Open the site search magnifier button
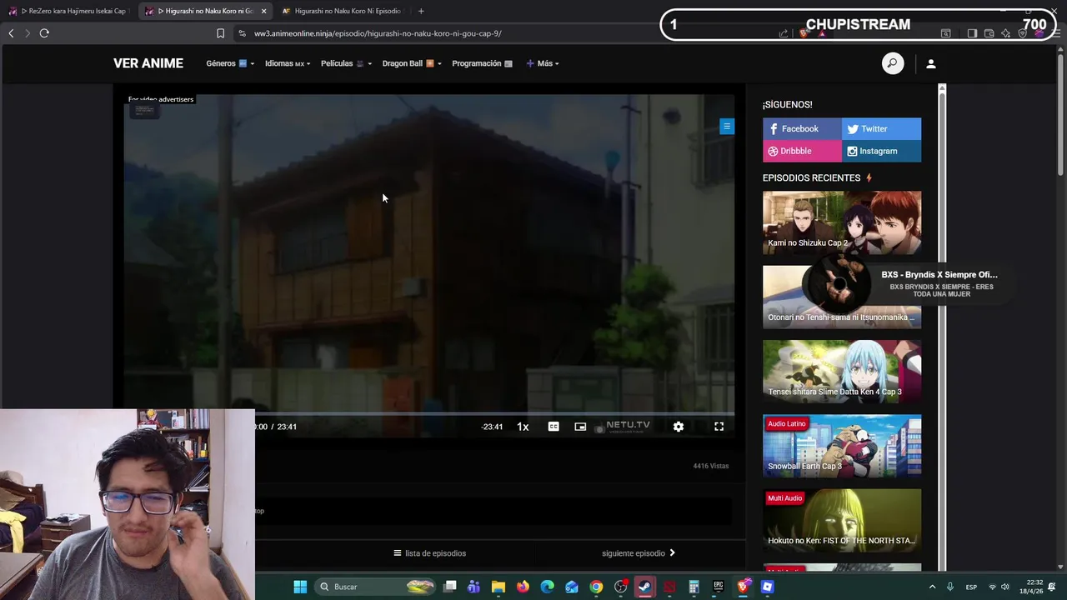The image size is (1067, 600). (x=892, y=63)
